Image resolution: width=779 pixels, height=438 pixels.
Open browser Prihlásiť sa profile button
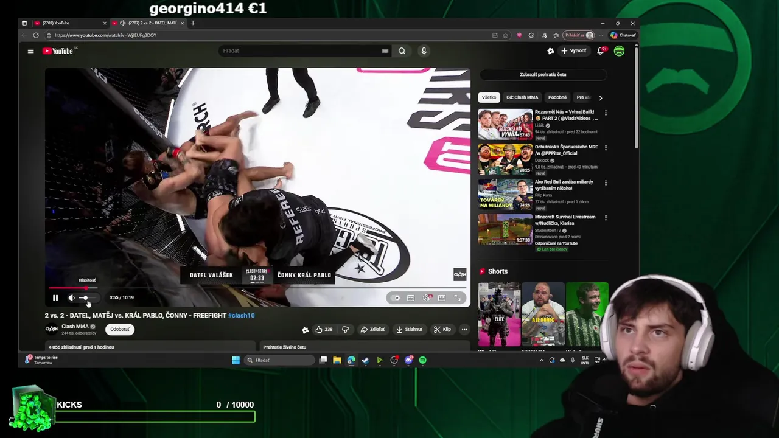[578, 35]
